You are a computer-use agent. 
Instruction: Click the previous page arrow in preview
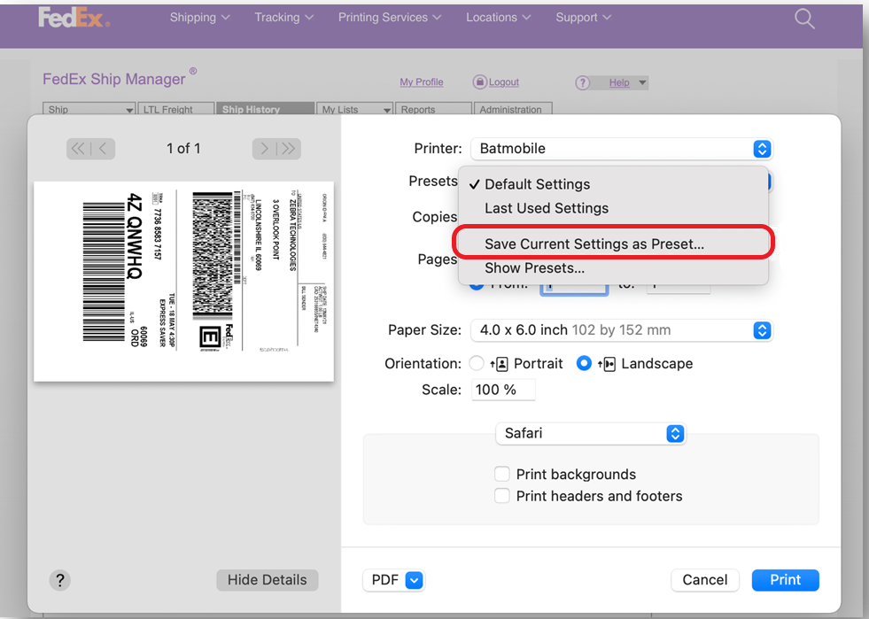[101, 148]
